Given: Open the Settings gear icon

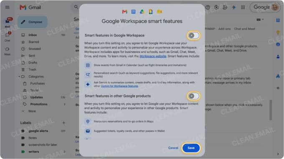Looking at the screenshot, I should [216, 7].
